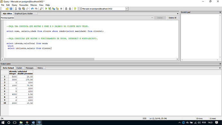Switch to the Graphical Query Builder tab
The width and height of the screenshot is (222, 125).
click(23, 13)
